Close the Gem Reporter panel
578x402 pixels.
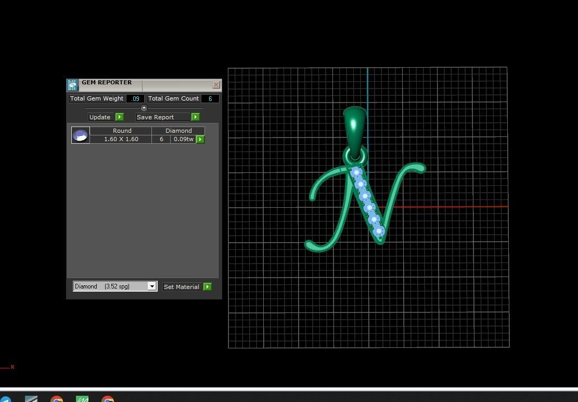click(216, 85)
